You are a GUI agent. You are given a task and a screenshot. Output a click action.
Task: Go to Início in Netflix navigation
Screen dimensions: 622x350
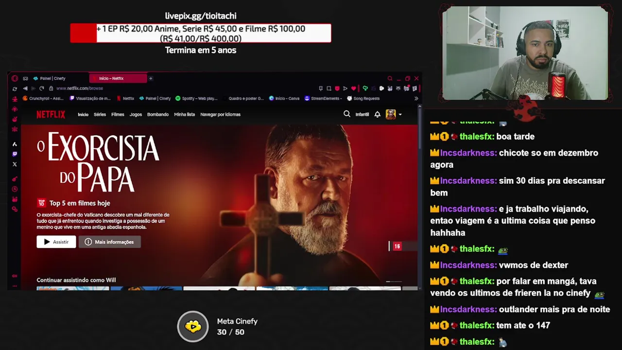coord(83,114)
